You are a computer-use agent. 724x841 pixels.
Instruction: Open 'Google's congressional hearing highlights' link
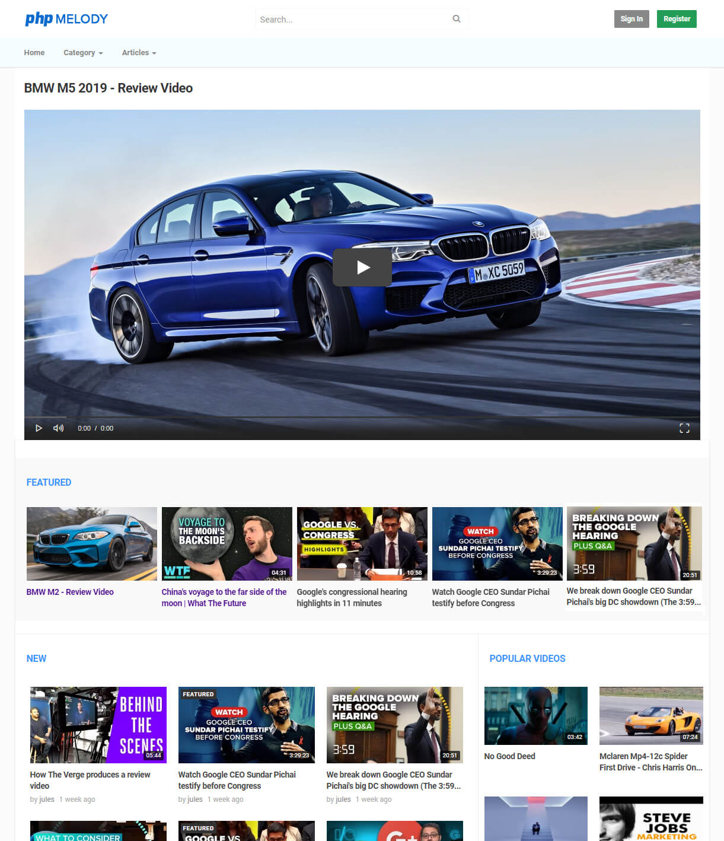click(352, 597)
